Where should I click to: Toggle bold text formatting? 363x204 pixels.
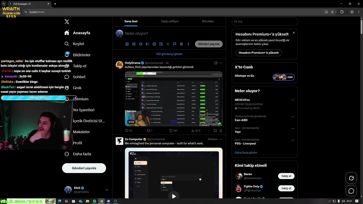tap(181, 44)
